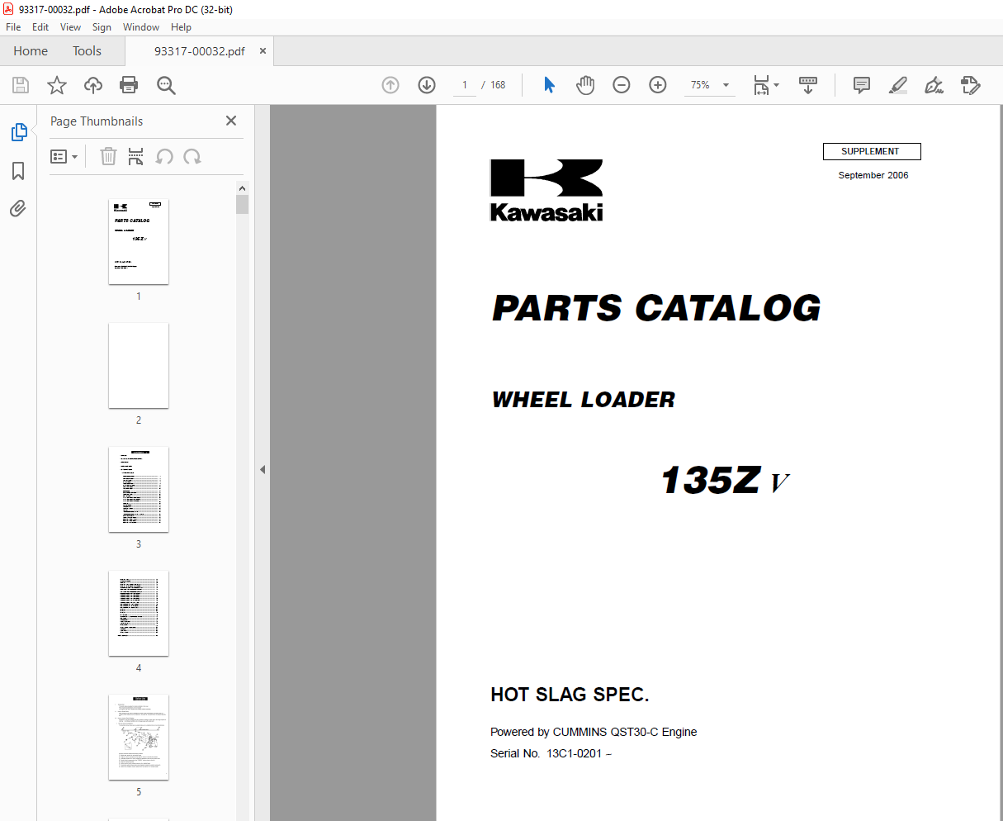Delete selected page with the trash icon
Image resolution: width=1003 pixels, height=821 pixels.
tap(108, 156)
